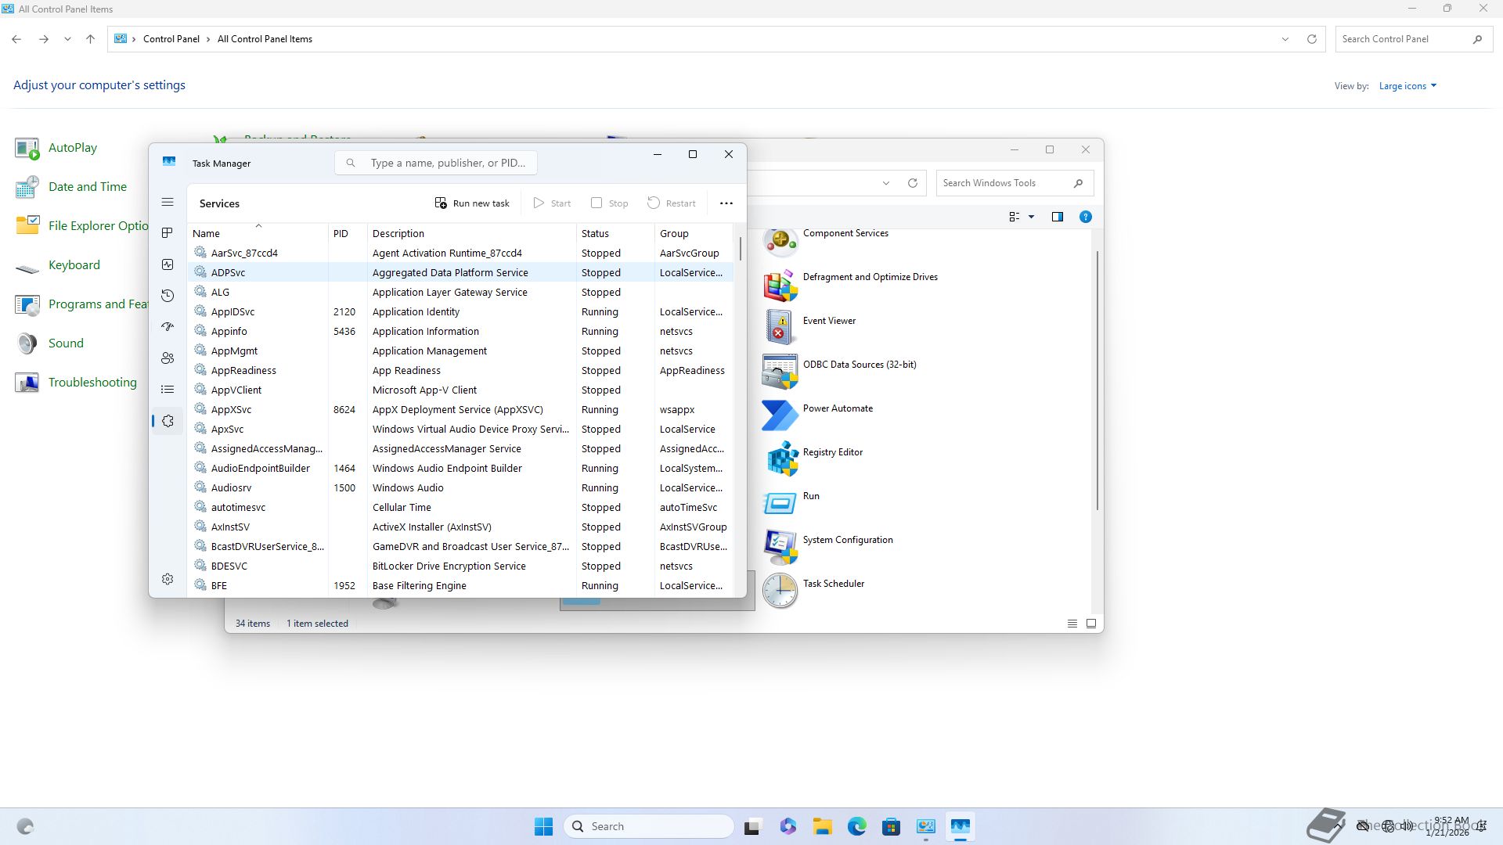This screenshot has width=1503, height=845.
Task: Open Startup apps page in sidebar
Action: coord(168,327)
